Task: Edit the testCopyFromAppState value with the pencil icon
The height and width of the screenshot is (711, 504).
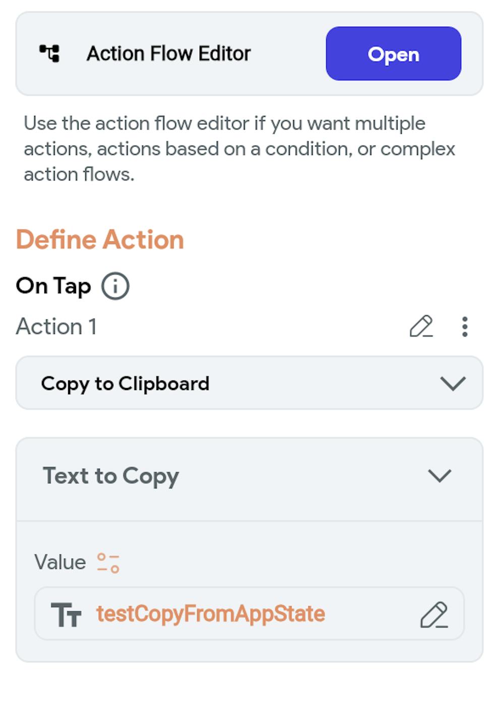Action: [x=434, y=614]
